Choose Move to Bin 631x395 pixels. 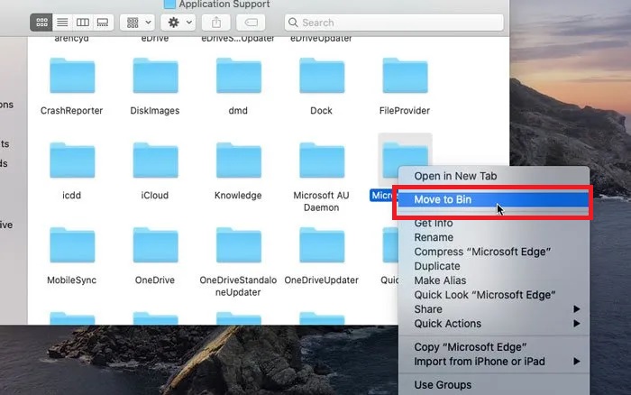[x=494, y=199]
